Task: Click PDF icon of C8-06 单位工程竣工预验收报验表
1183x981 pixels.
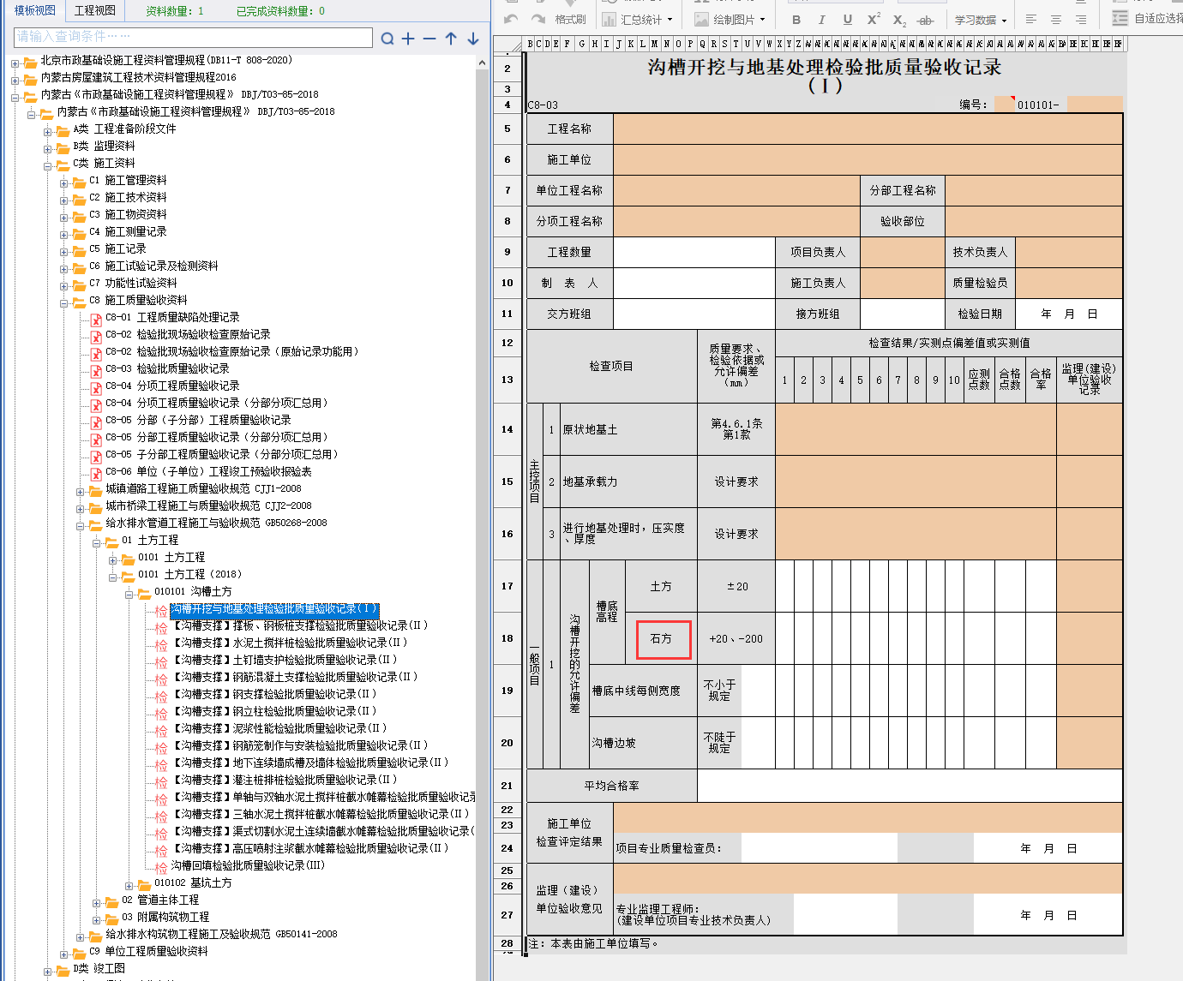Action: 96,473
